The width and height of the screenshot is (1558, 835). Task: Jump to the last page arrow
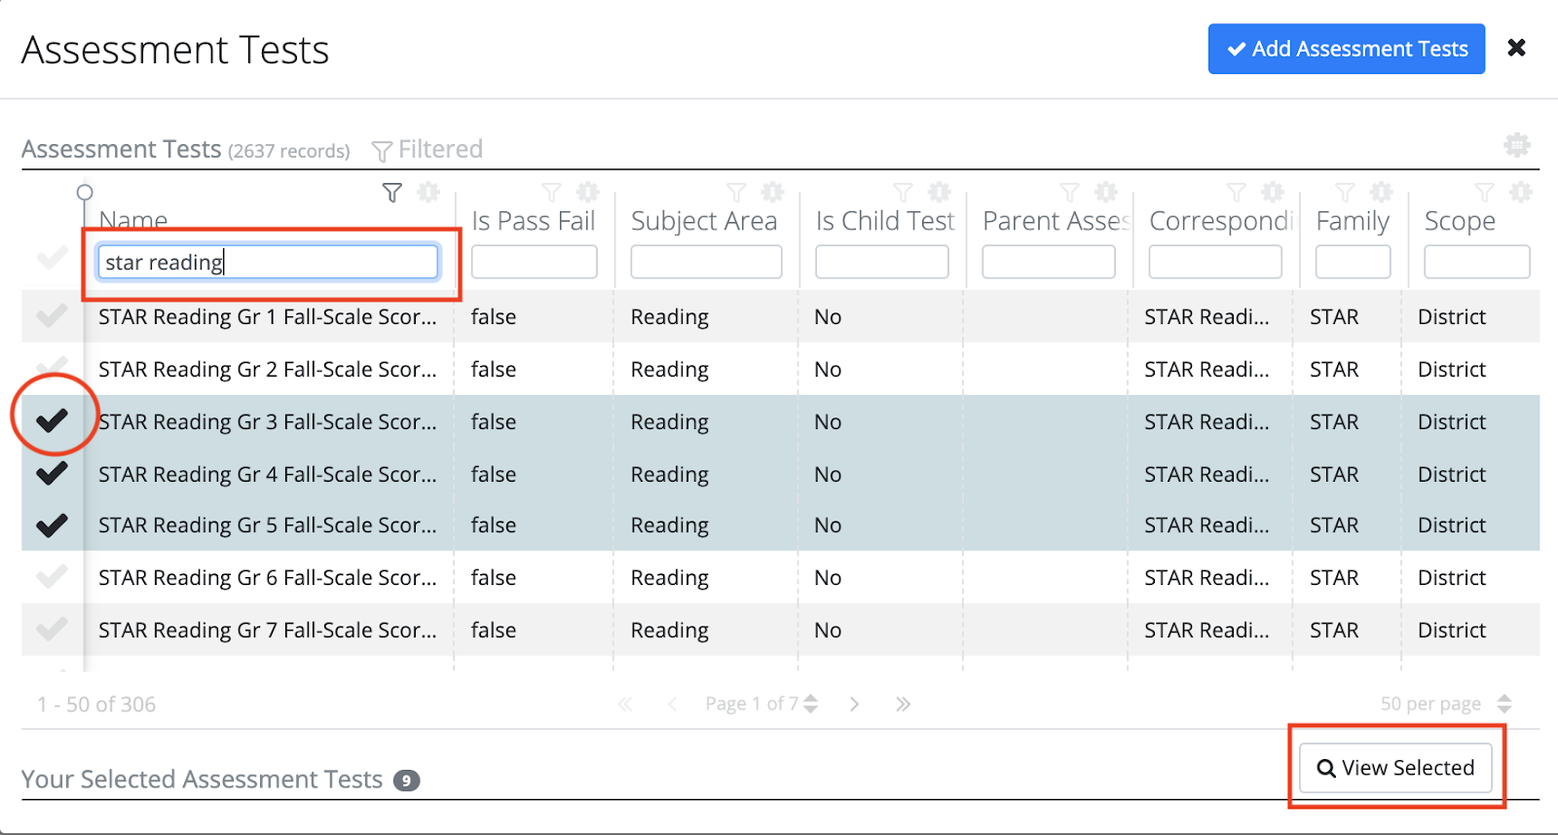[x=903, y=704]
